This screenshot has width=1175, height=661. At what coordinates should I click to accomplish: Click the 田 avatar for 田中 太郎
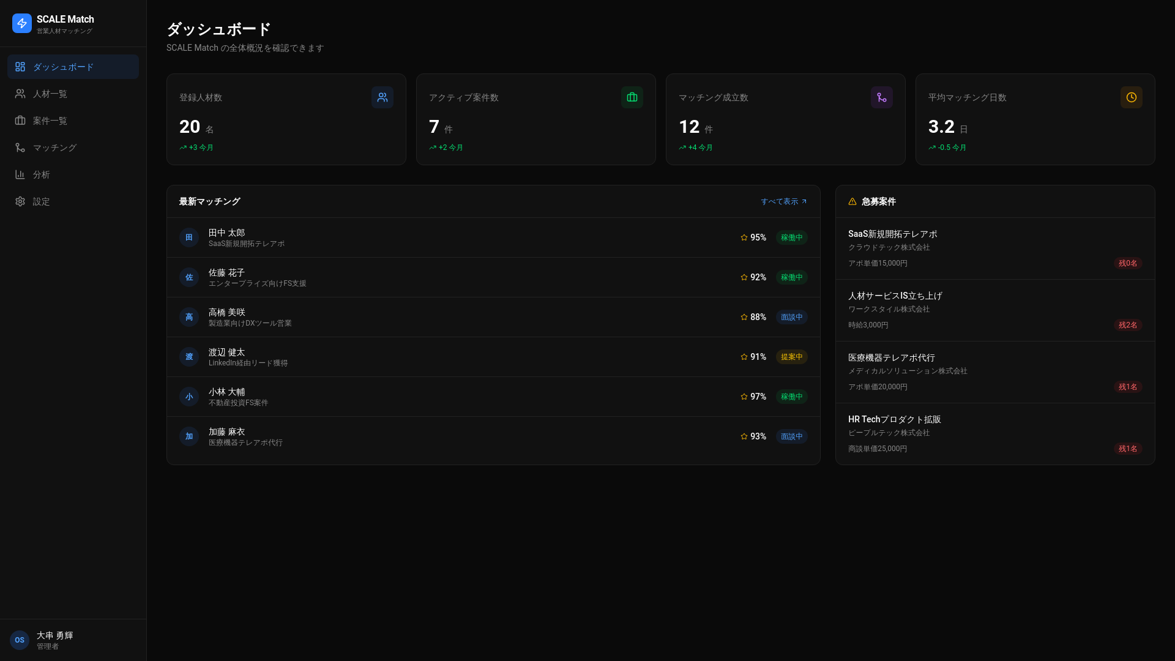[x=189, y=237]
